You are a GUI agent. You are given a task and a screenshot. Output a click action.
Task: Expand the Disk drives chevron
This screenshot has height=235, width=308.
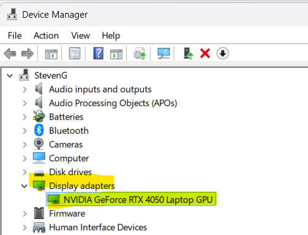(x=24, y=172)
